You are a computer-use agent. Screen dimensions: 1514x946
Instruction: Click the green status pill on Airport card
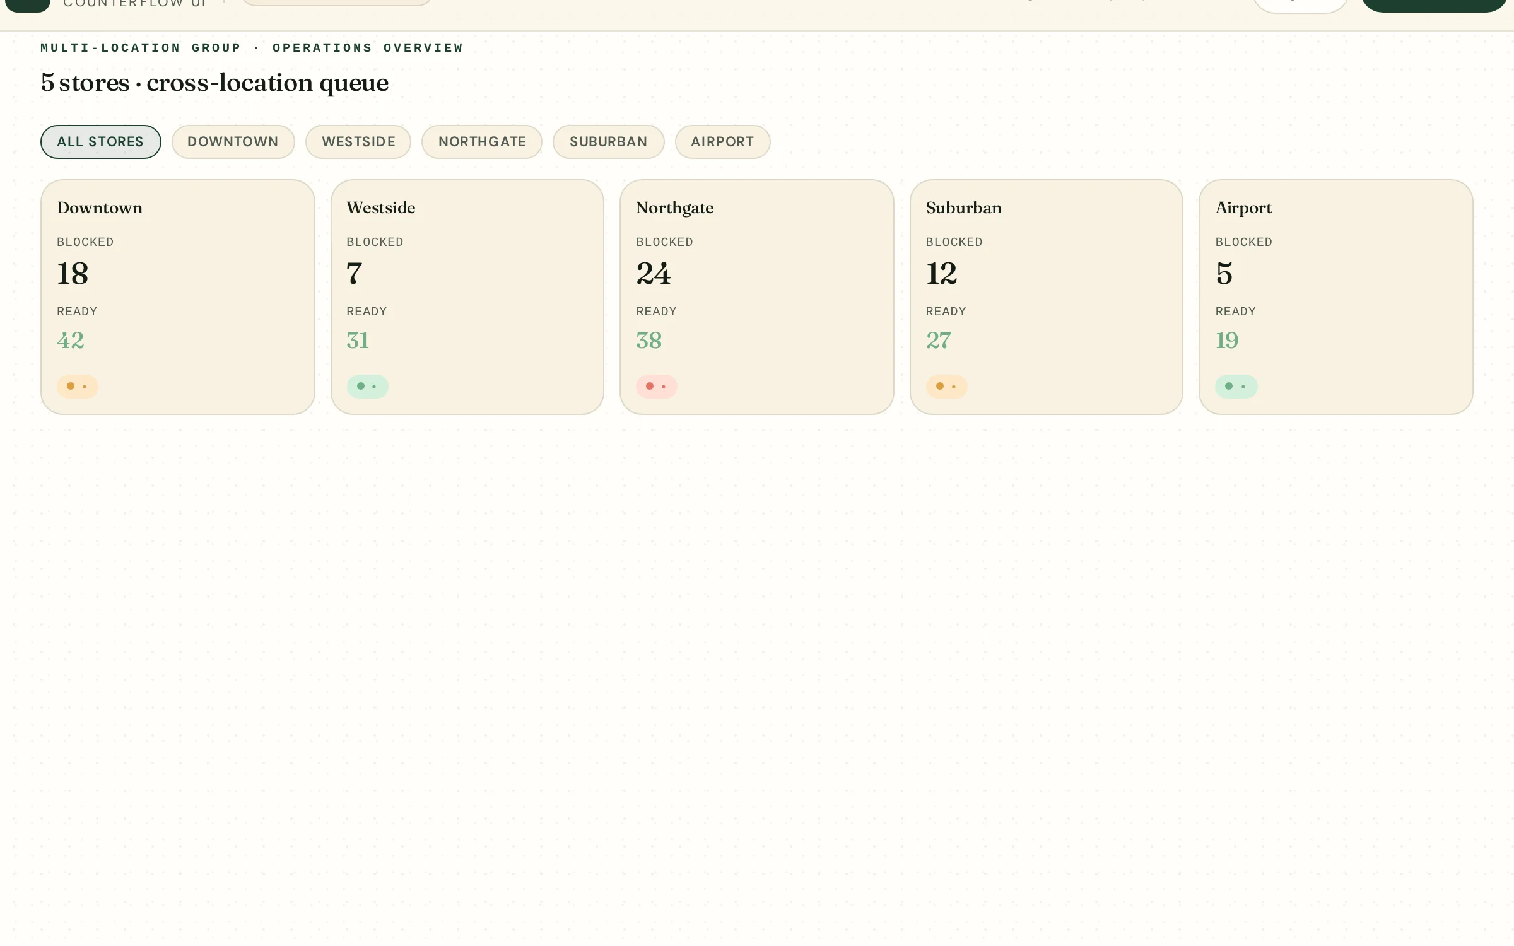(x=1236, y=387)
